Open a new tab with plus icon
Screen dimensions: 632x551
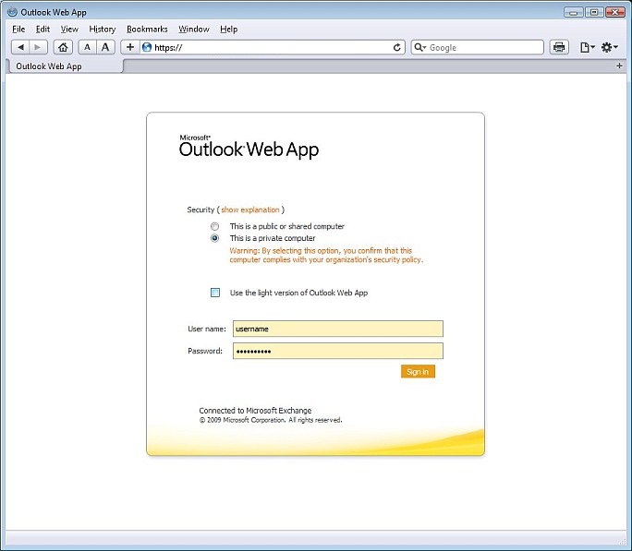pyautogui.click(x=619, y=66)
